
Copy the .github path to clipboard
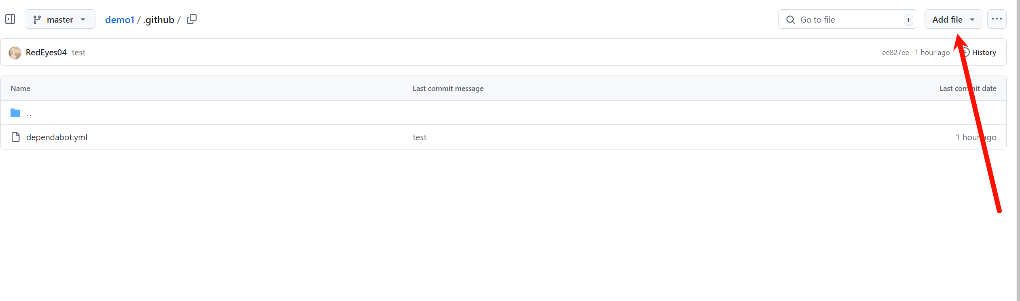pyautogui.click(x=192, y=19)
